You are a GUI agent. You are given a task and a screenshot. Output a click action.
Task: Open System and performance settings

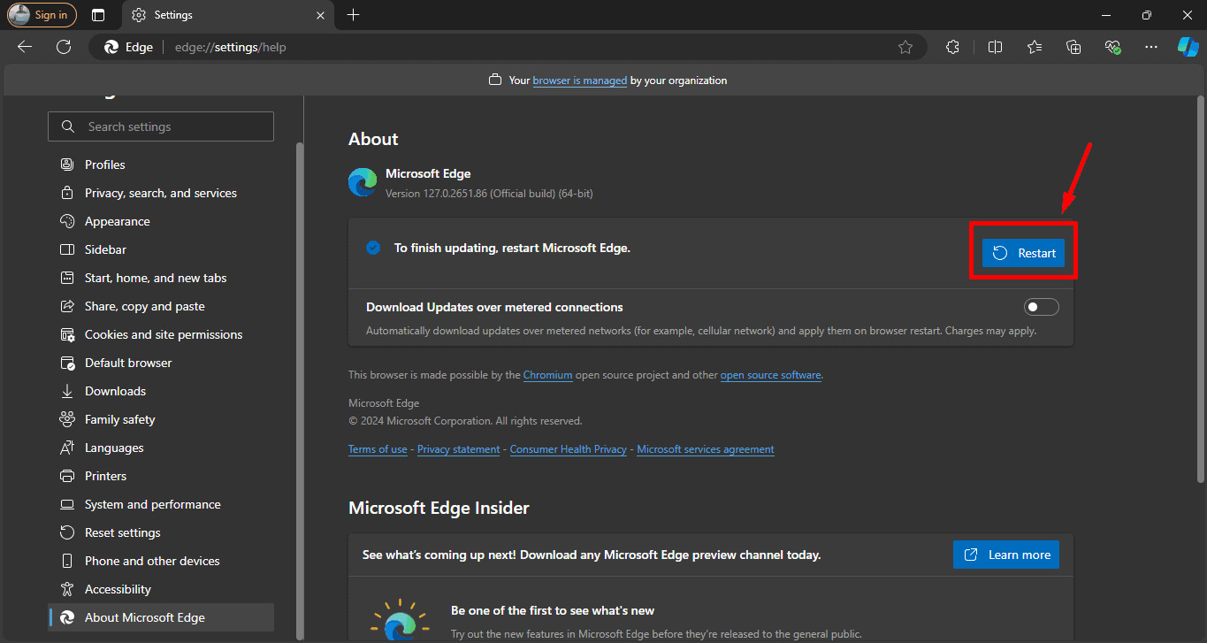click(152, 504)
